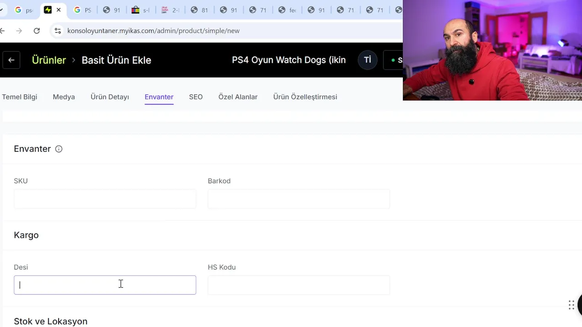The width and height of the screenshot is (582, 327).
Task: Click the 'Stok ve Lokasyon' heading
Action: click(50, 322)
